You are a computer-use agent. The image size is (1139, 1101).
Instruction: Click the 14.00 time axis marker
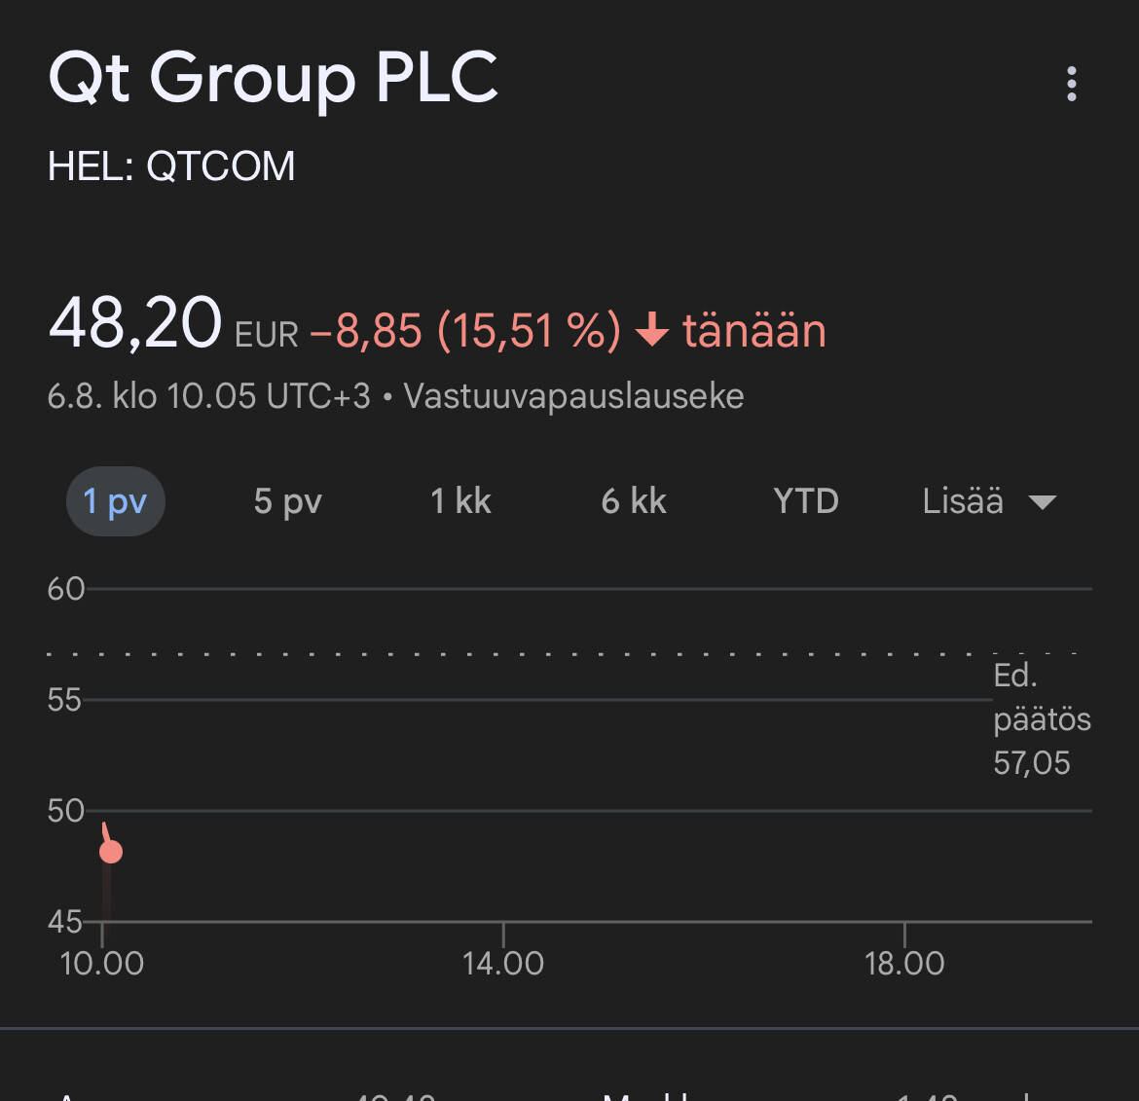coord(502,963)
